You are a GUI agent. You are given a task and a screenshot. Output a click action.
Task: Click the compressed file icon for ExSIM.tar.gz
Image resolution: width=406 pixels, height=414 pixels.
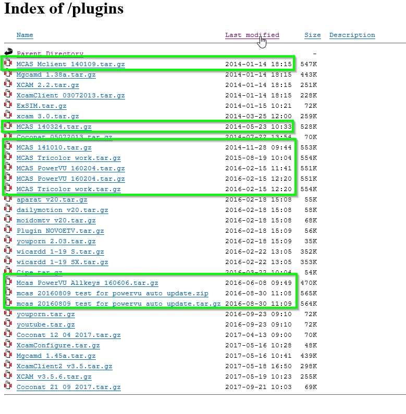click(x=8, y=104)
